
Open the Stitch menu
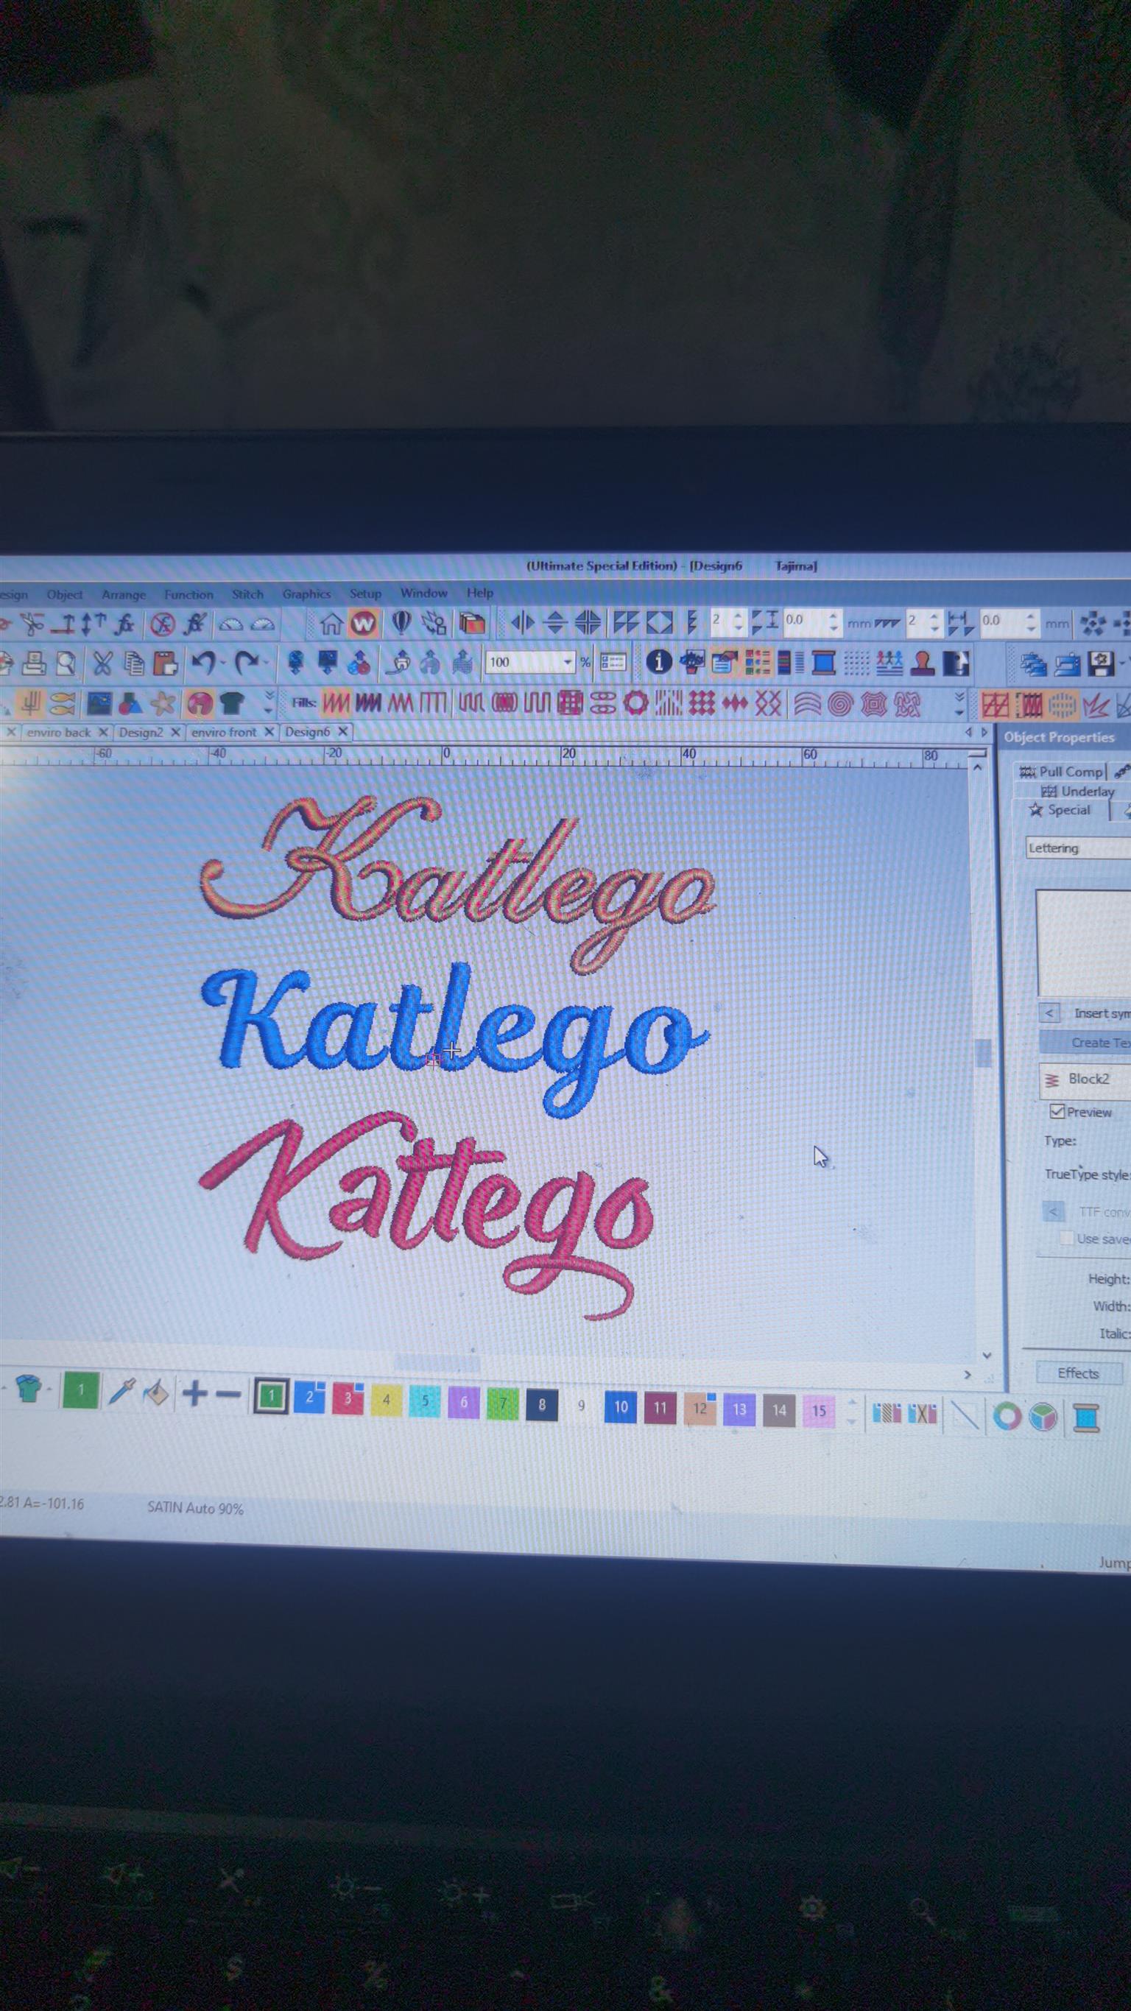(x=247, y=594)
